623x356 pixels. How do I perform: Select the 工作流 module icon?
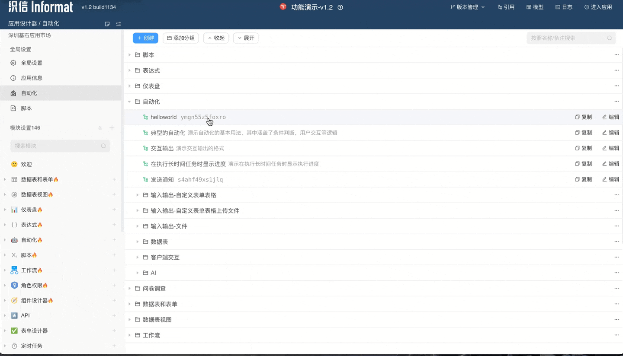[13, 270]
